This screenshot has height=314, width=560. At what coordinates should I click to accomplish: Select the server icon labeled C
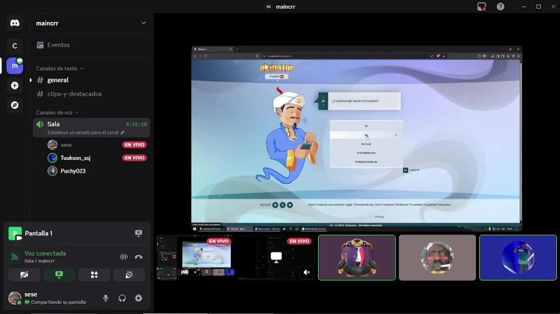point(15,46)
